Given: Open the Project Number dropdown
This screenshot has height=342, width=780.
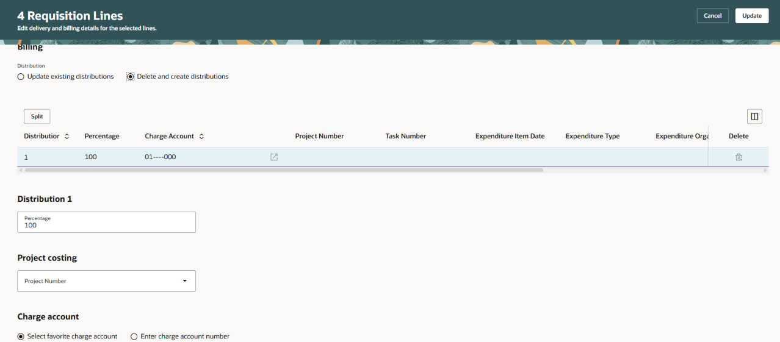Looking at the screenshot, I should [107, 281].
